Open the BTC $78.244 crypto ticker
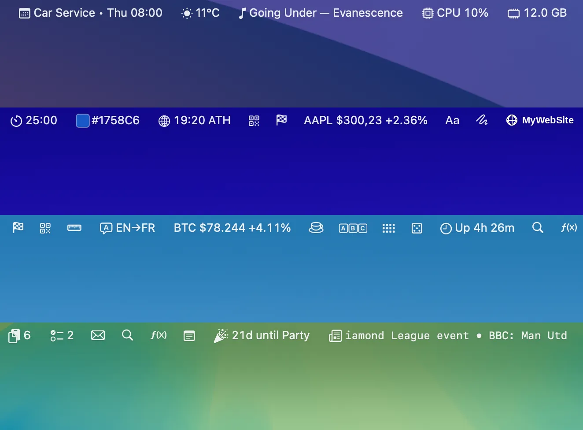This screenshot has width=583, height=430. click(x=232, y=228)
